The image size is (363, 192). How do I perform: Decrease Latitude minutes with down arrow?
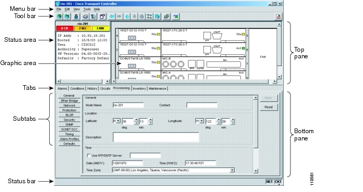[151, 123]
